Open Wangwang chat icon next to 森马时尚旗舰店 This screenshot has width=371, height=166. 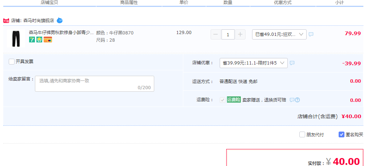(60, 21)
